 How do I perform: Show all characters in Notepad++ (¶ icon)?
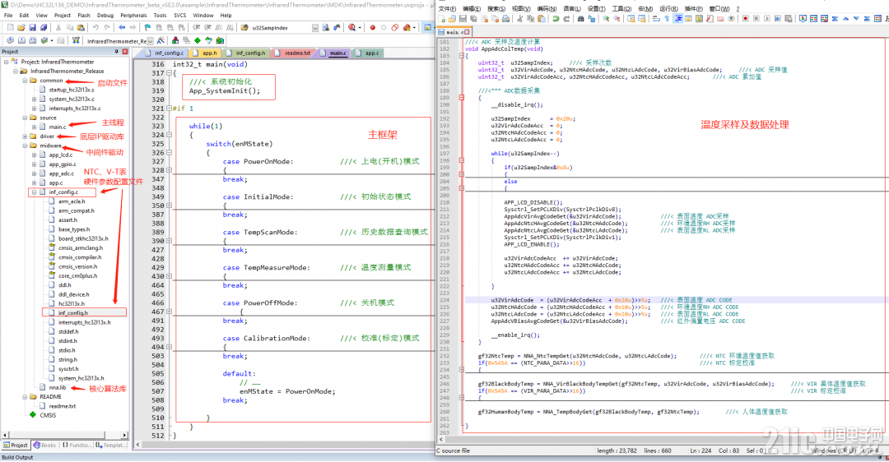pyautogui.click(x=667, y=19)
